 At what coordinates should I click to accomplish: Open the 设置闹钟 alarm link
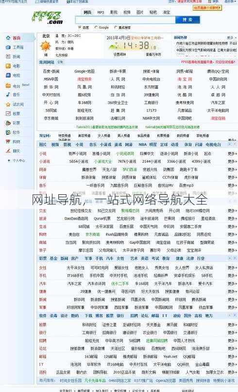(119, 54)
